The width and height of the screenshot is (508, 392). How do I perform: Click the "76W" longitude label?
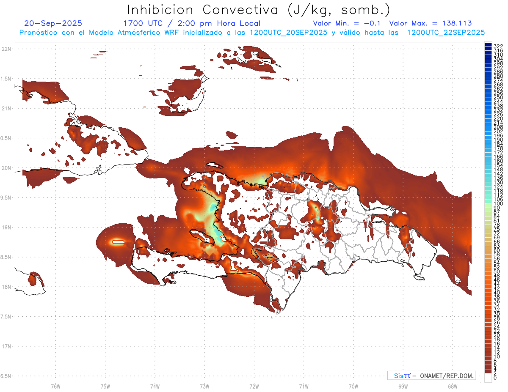point(55,386)
